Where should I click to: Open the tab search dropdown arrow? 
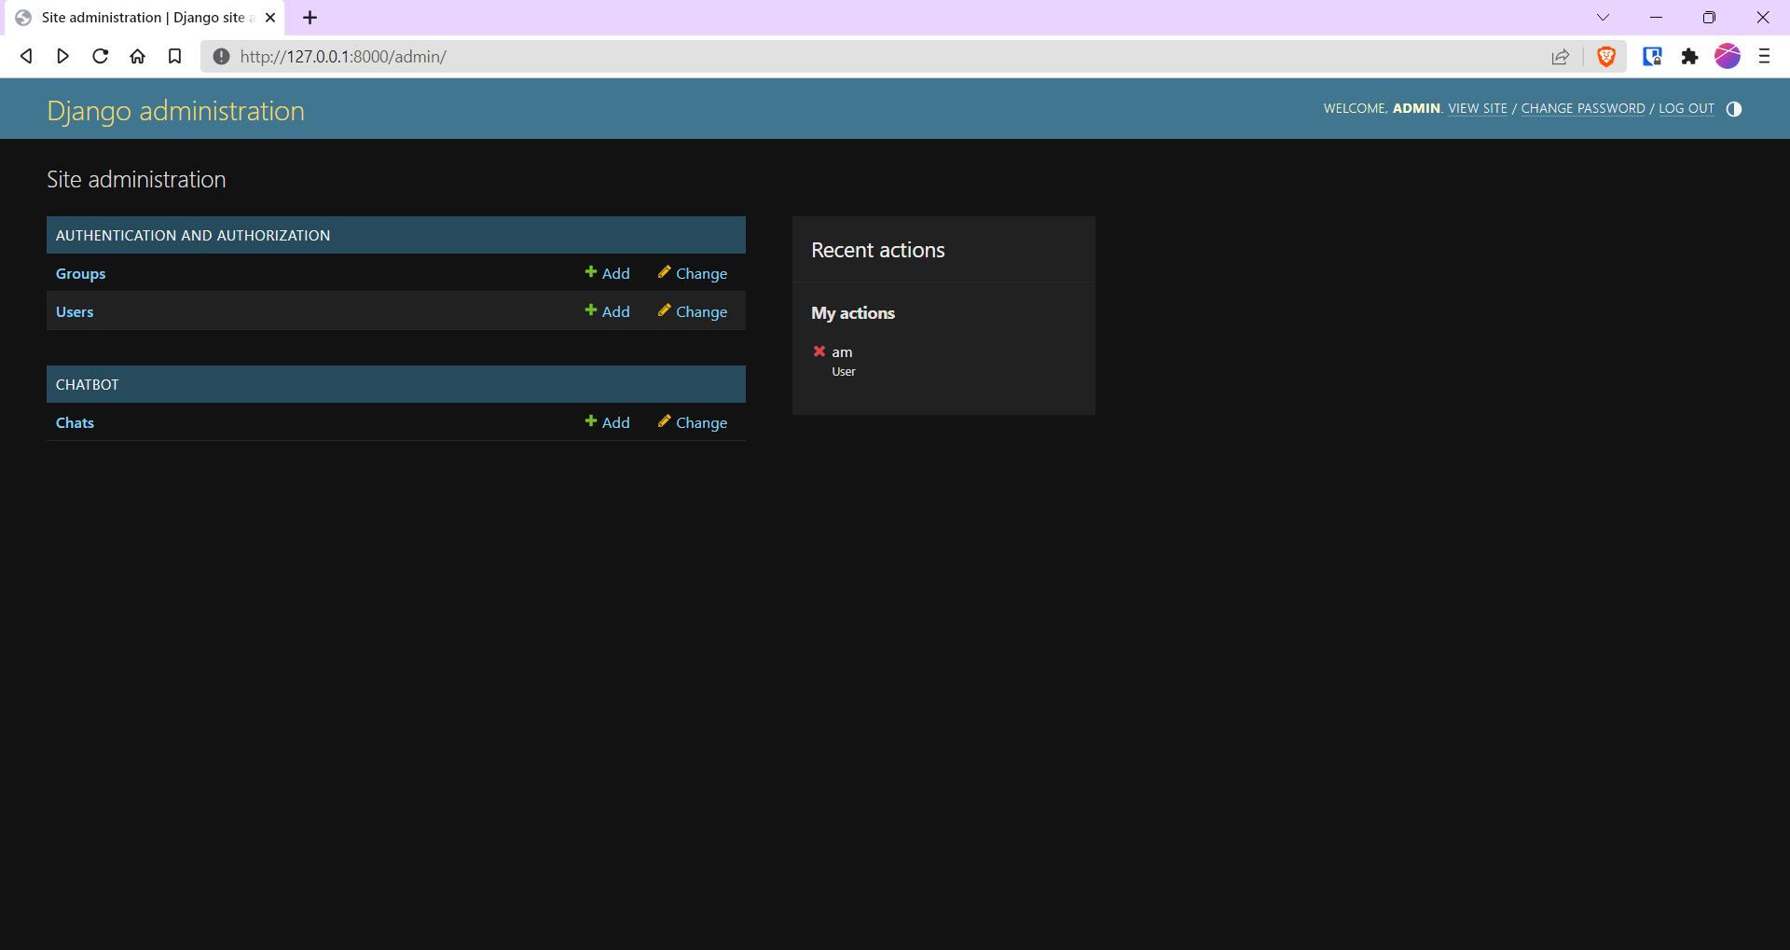[x=1603, y=18]
